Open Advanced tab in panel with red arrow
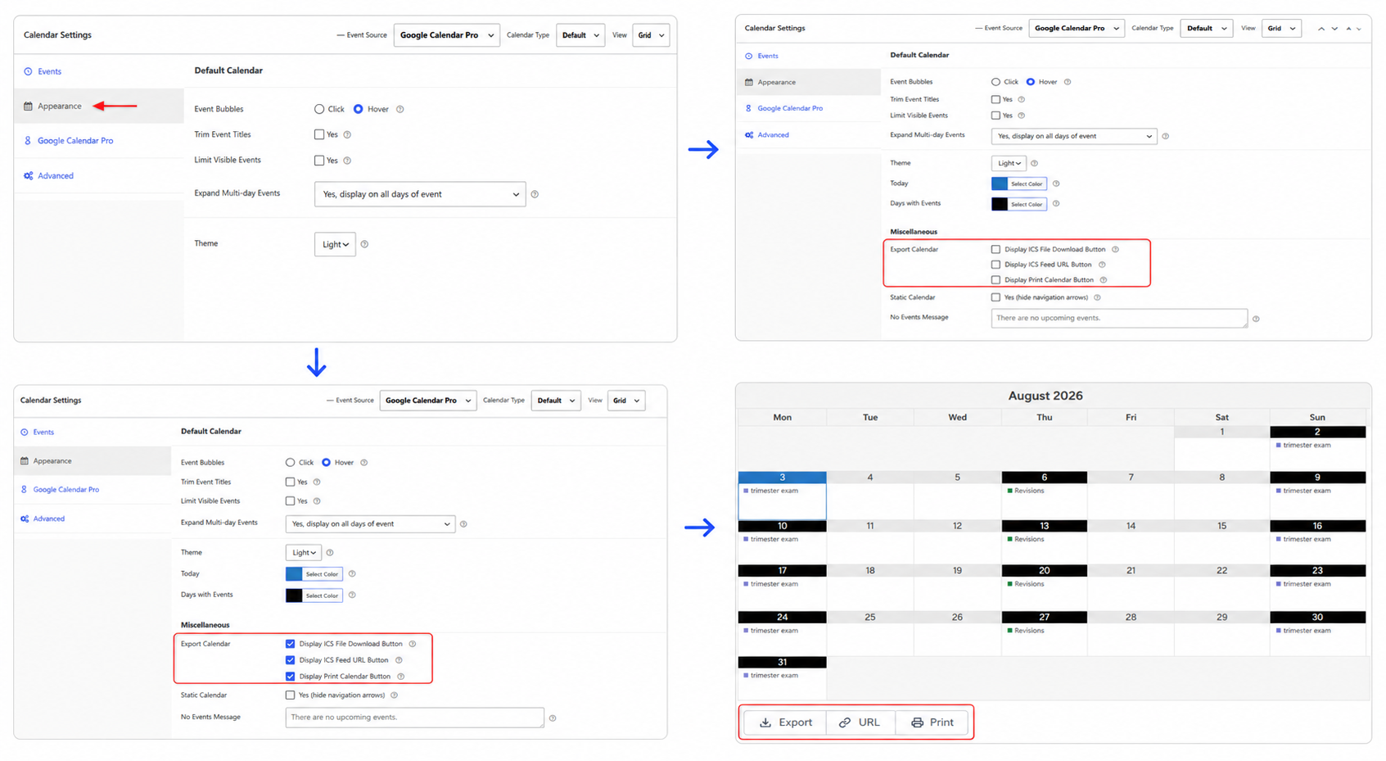This screenshot has height=761, width=1386. tap(55, 175)
